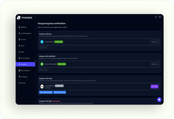
Task: Connect with Xero green button
Action: pos(59,42)
